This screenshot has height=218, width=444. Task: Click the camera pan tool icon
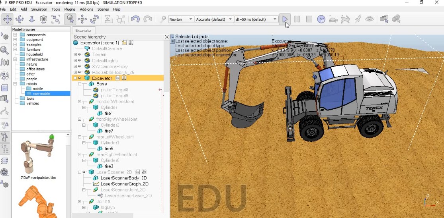click(7, 19)
